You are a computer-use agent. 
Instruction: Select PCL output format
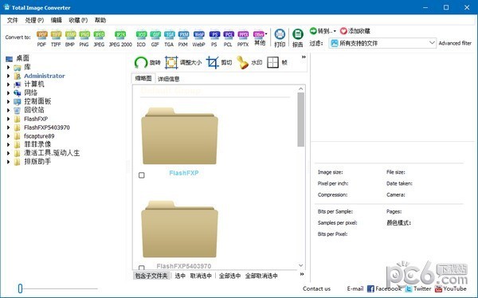click(x=229, y=38)
